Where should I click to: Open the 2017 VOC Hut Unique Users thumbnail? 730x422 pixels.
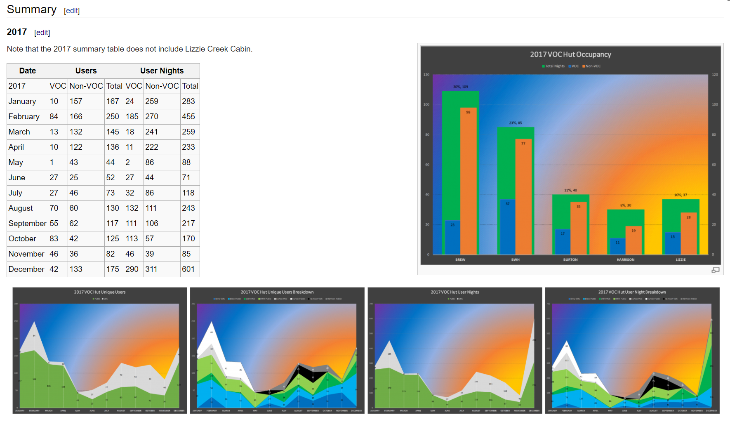click(x=100, y=350)
